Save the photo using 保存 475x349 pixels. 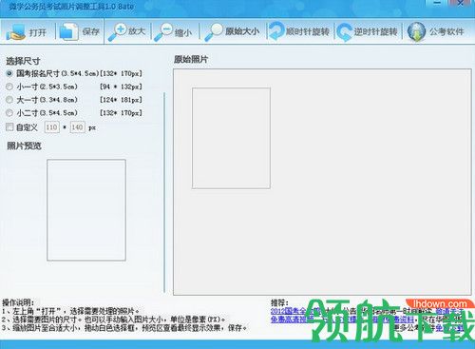(80, 31)
